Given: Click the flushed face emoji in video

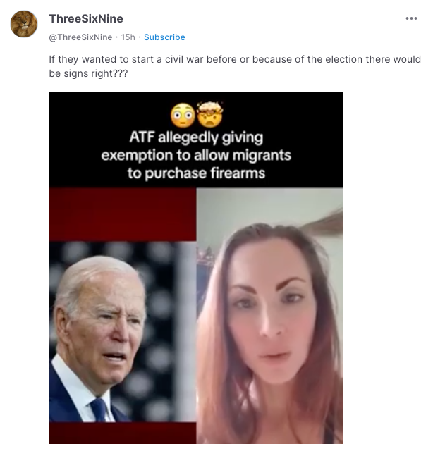Looking at the screenshot, I should [183, 116].
